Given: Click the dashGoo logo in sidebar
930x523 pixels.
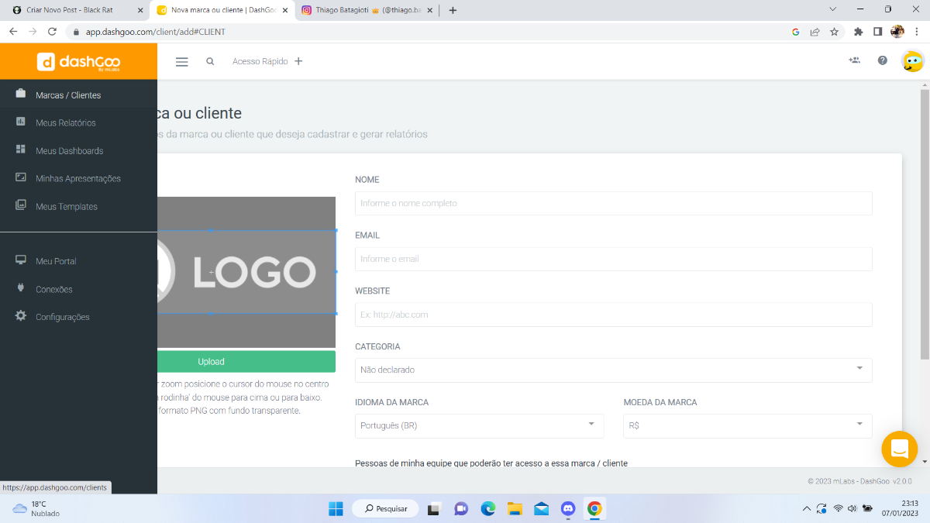Looking at the screenshot, I should (x=78, y=62).
